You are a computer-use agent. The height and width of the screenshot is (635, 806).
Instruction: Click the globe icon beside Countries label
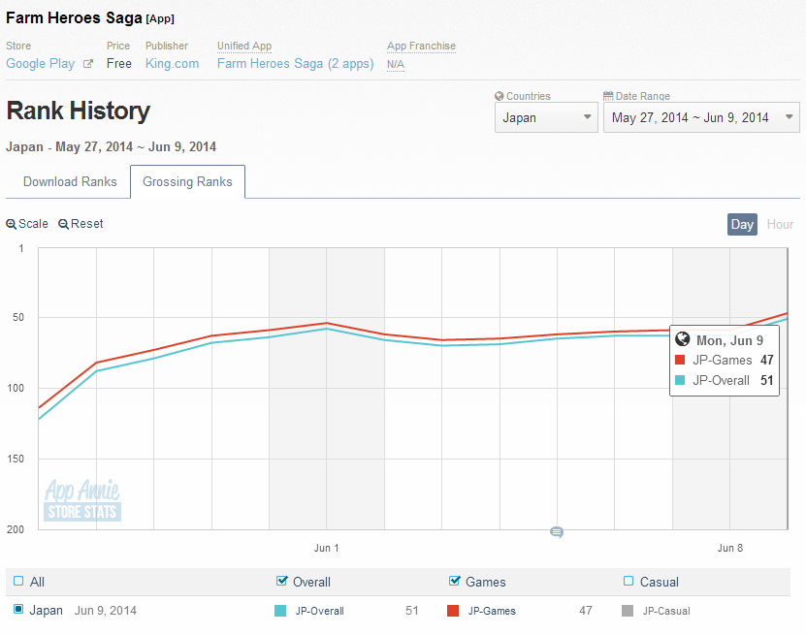coord(500,96)
